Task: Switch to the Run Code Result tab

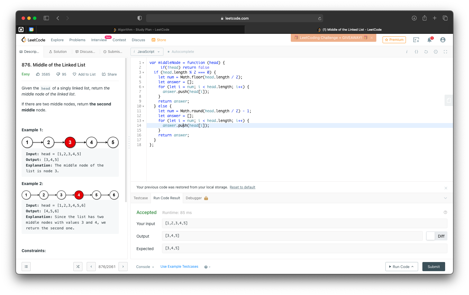Action: [x=167, y=198]
